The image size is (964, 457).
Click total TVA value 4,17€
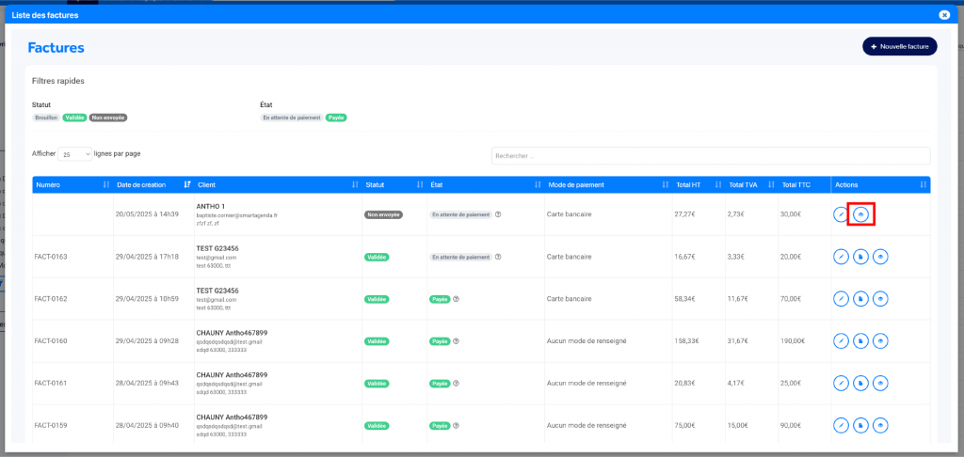(x=736, y=384)
